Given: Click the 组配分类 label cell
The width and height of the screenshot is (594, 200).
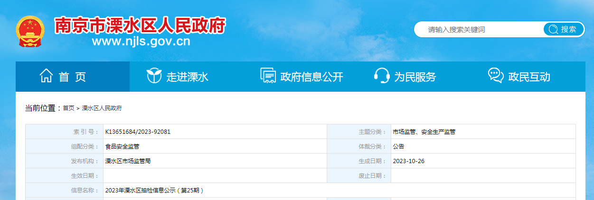Looking at the screenshot, I should [x=64, y=147].
